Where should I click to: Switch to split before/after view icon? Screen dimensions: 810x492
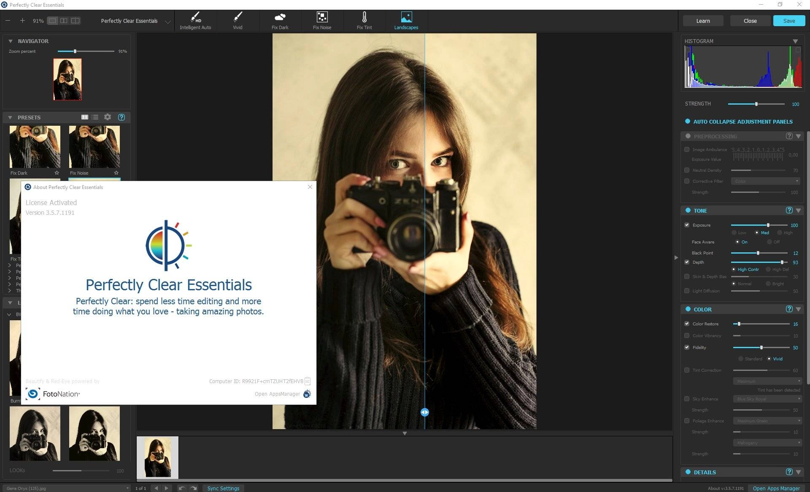click(75, 21)
